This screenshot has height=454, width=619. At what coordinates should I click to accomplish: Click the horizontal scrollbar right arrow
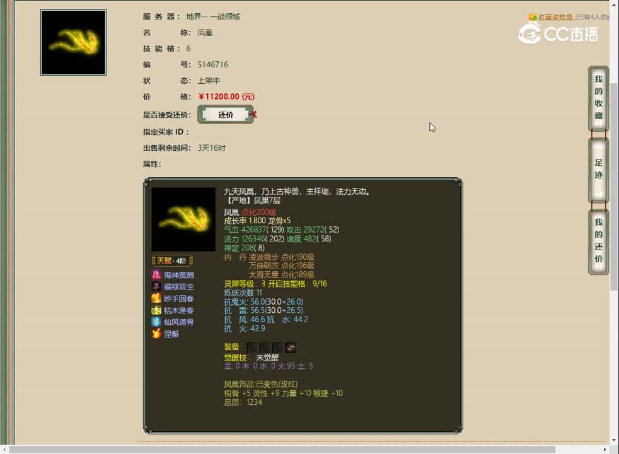pos(605,450)
